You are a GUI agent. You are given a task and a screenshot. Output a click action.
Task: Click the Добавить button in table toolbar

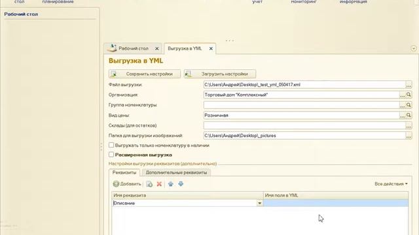pyautogui.click(x=127, y=184)
